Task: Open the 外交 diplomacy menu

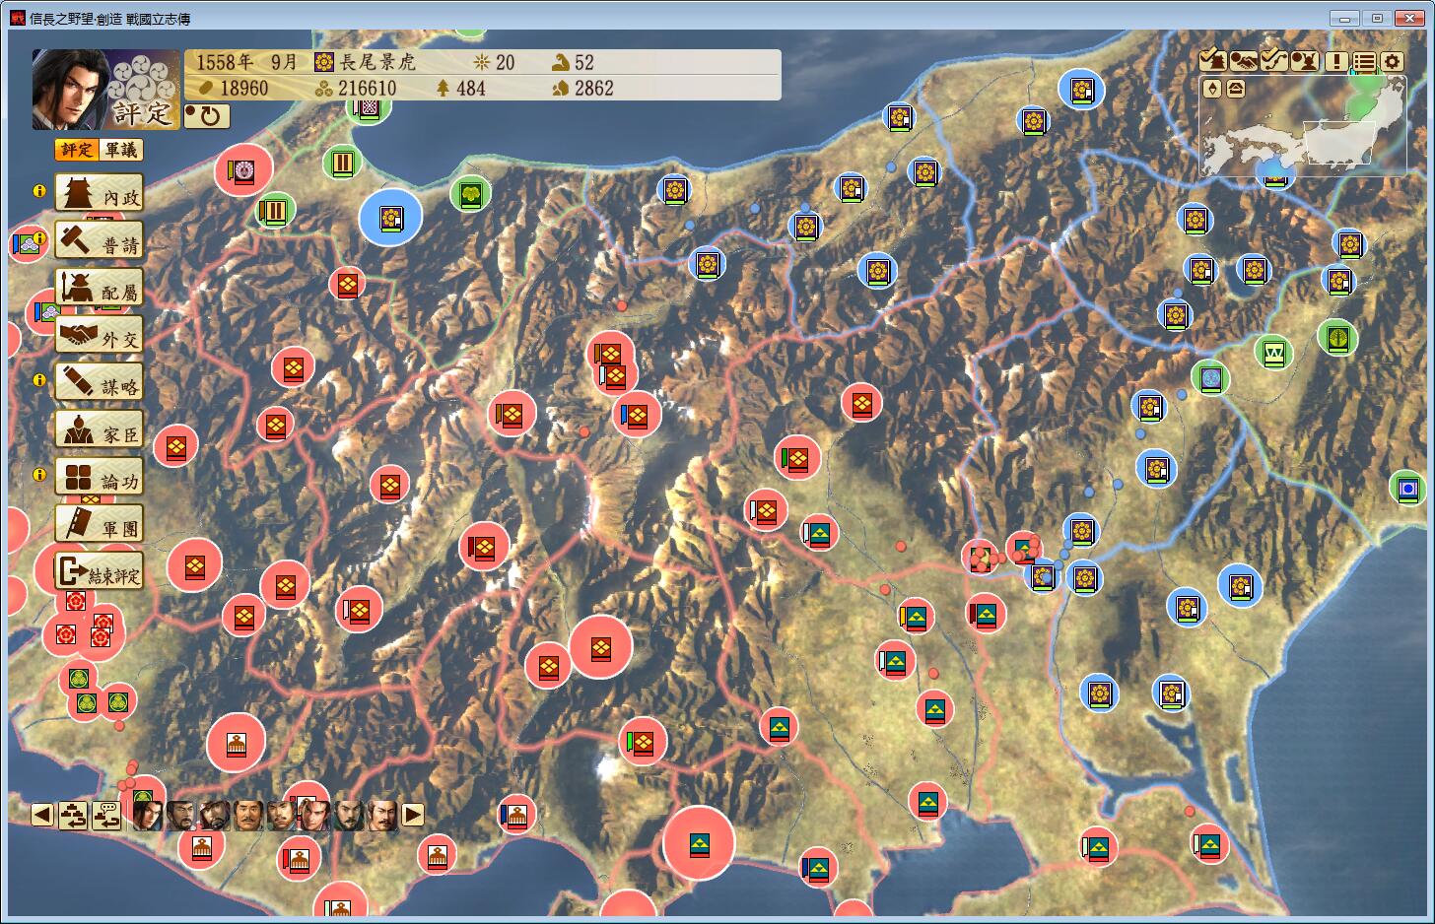Action: pyautogui.click(x=100, y=336)
